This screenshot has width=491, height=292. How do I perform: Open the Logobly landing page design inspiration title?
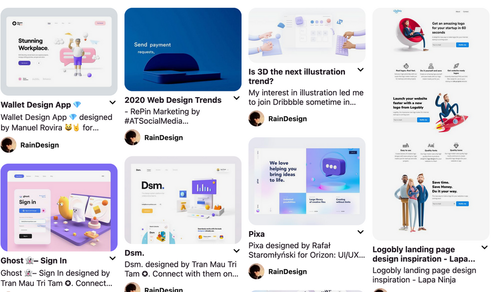(x=423, y=254)
